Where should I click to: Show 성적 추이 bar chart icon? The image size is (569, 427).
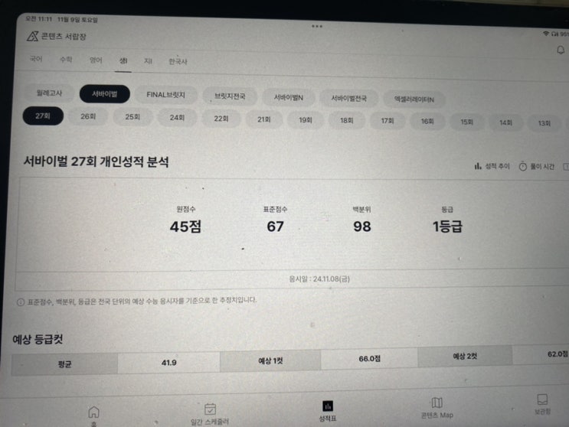point(478,166)
